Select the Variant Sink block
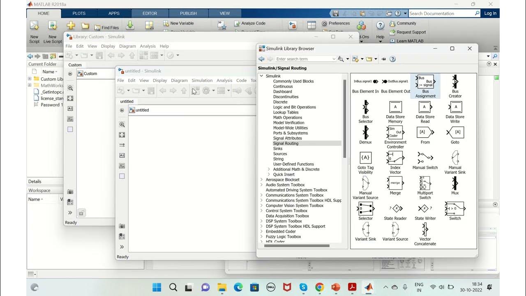 pyautogui.click(x=365, y=232)
